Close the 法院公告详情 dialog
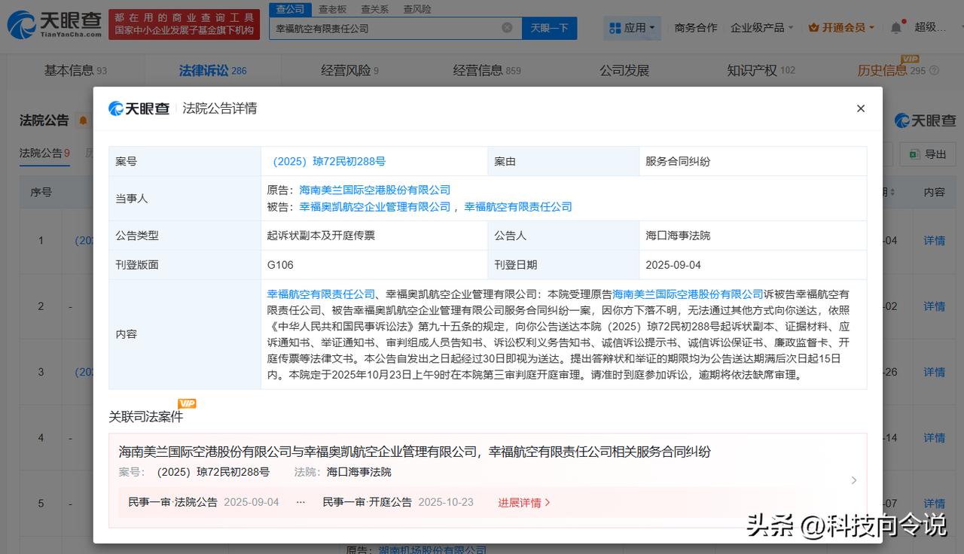 pyautogui.click(x=861, y=108)
